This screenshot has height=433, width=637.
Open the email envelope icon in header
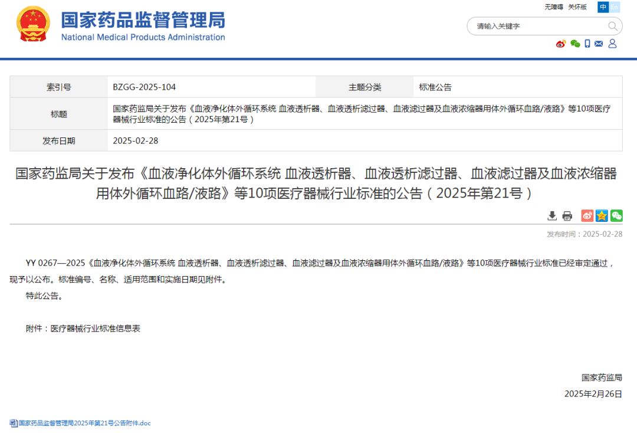point(599,44)
